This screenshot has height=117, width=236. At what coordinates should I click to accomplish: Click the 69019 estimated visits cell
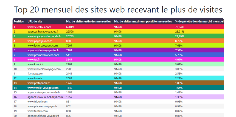pos(70,27)
